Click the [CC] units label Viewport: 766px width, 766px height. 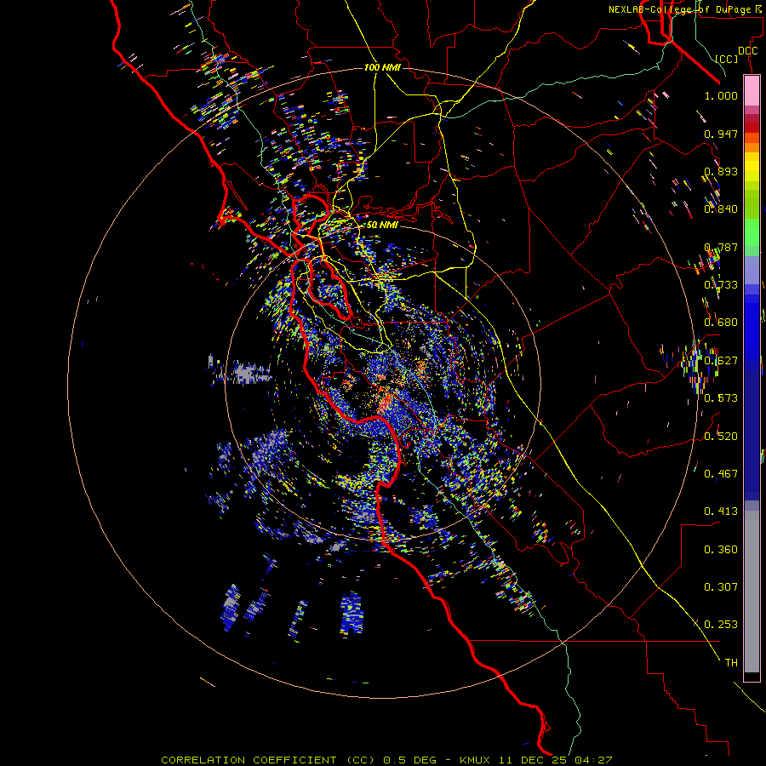click(x=727, y=59)
